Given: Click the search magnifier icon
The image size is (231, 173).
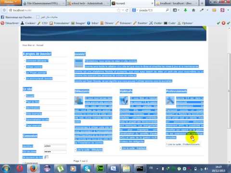Looking at the screenshot, I should (x=167, y=10).
